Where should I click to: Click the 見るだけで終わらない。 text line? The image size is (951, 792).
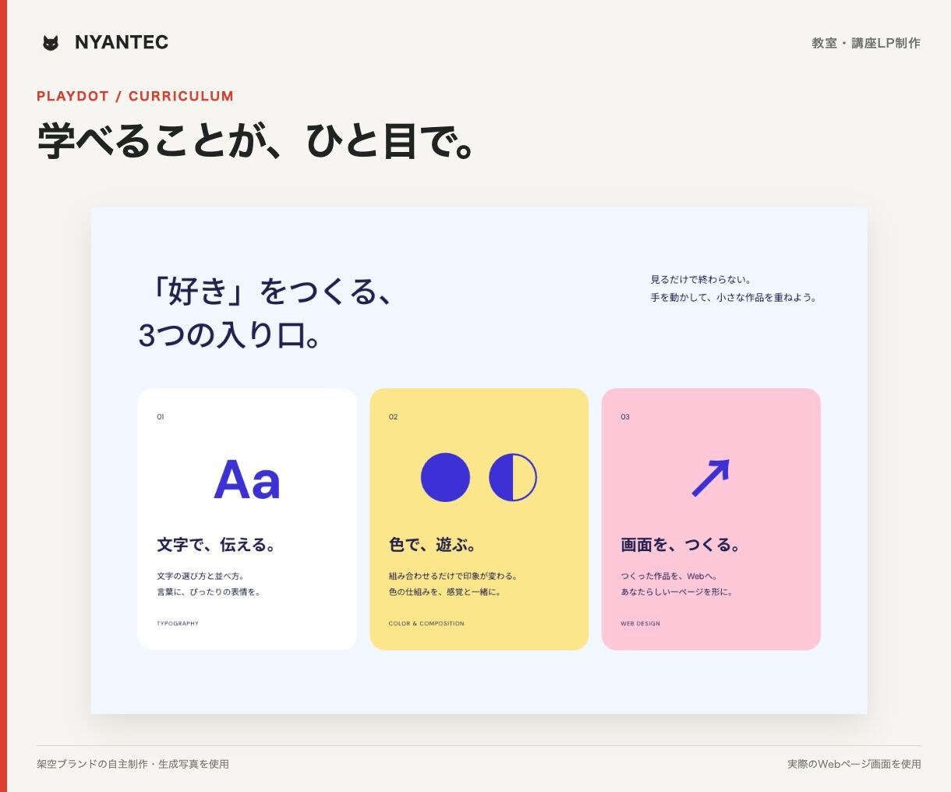[x=701, y=279]
